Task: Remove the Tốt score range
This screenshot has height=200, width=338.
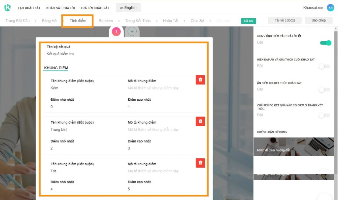Action: pyautogui.click(x=200, y=163)
